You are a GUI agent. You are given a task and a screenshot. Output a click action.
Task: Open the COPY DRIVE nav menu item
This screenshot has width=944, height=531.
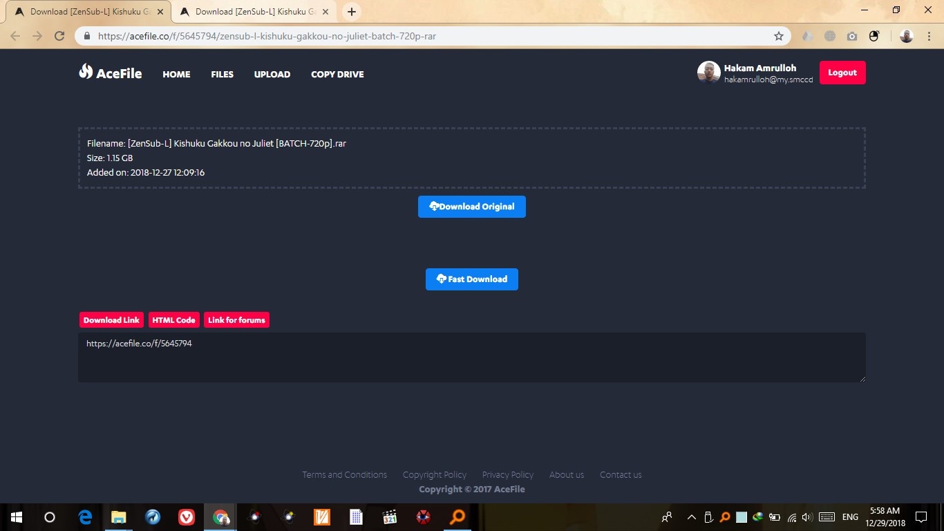tap(337, 74)
